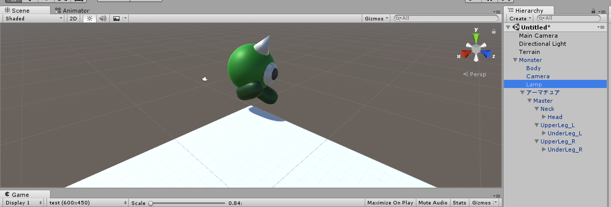Click the green monster in scene
The width and height of the screenshot is (611, 207).
pyautogui.click(x=253, y=71)
